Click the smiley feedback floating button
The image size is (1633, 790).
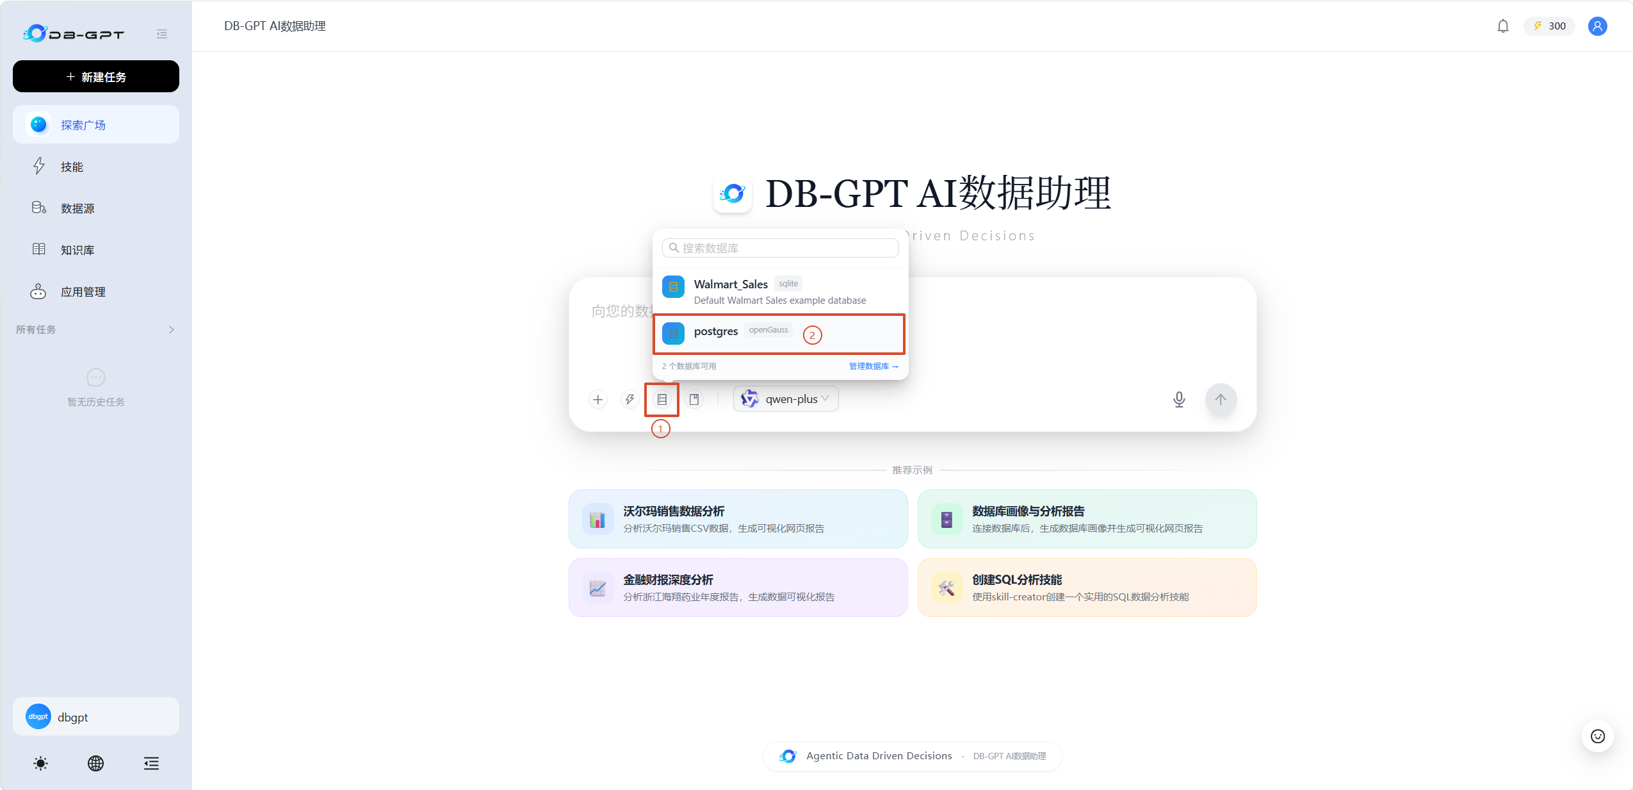click(x=1597, y=736)
